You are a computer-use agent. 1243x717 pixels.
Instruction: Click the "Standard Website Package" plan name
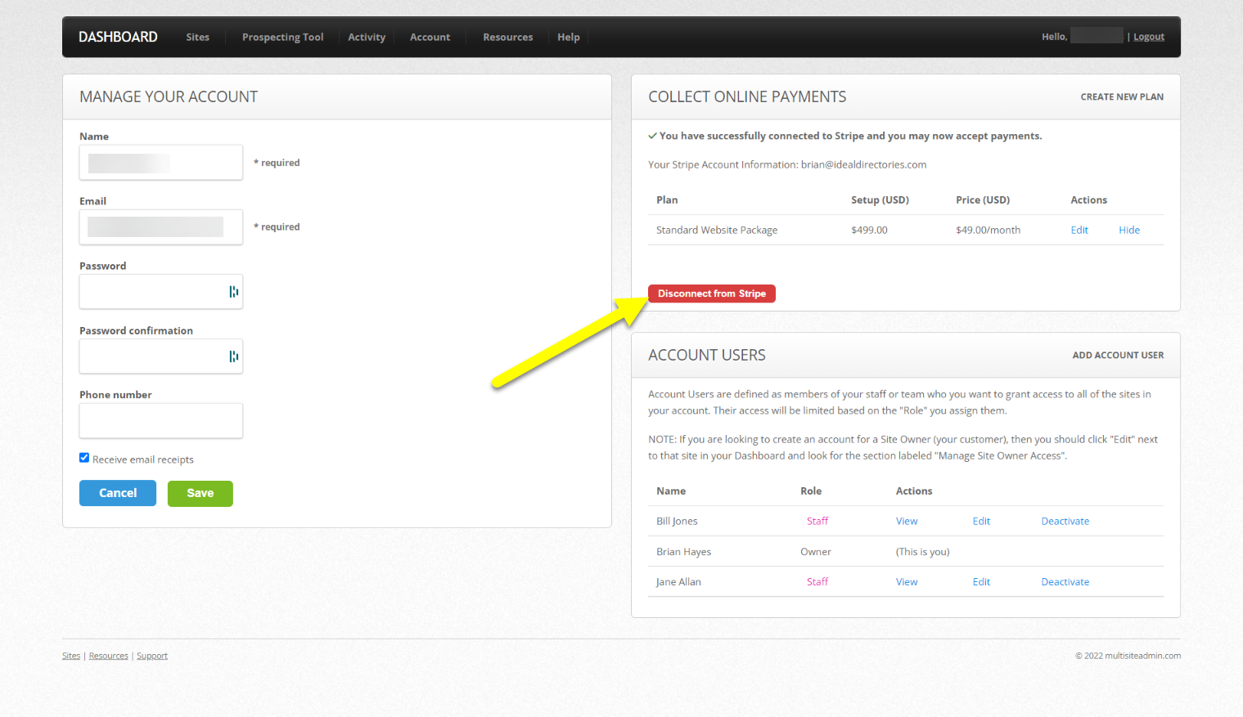click(x=717, y=230)
